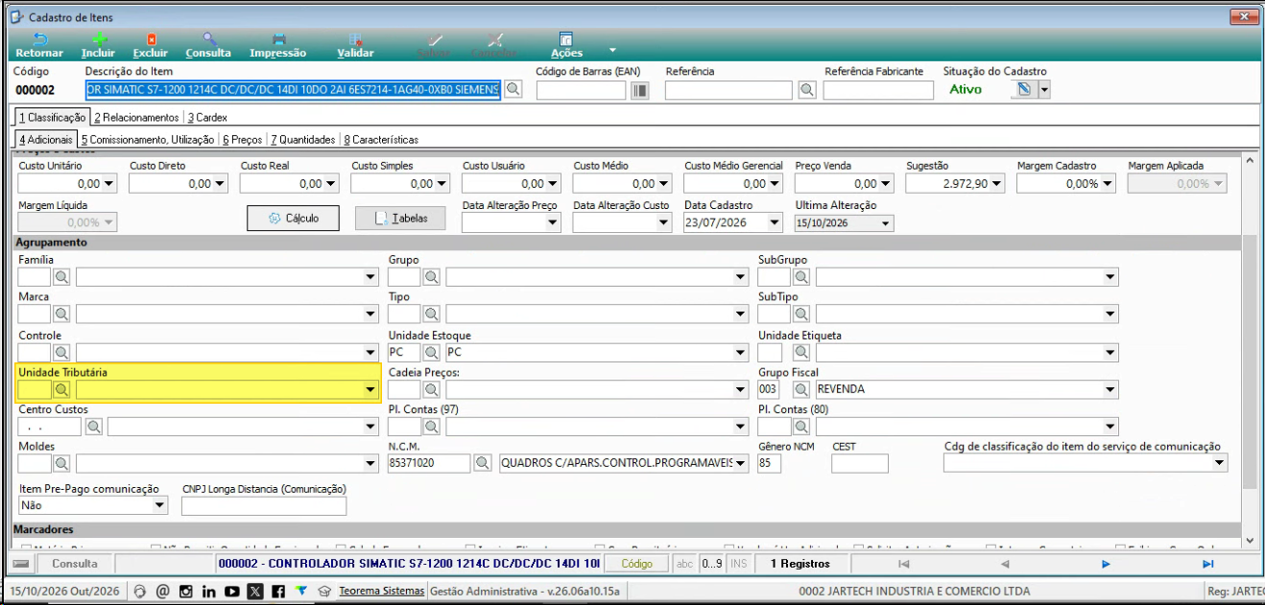Image resolution: width=1265 pixels, height=605 pixels.
Task: Click the Retornar toolbar icon
Action: (39, 40)
